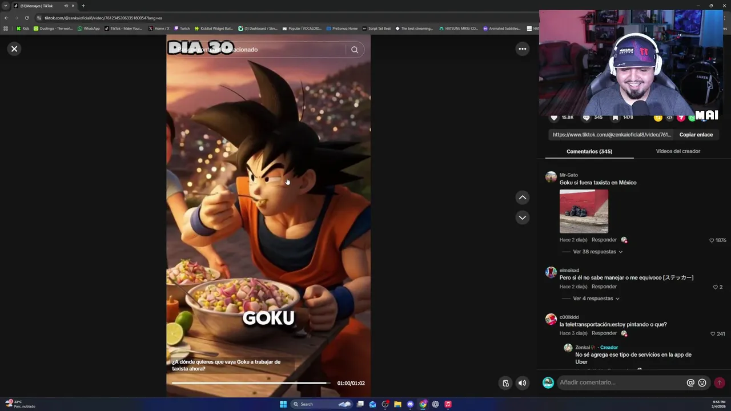This screenshot has height=411, width=731.
Task: Click the browser back arrow
Action: pyautogui.click(x=6, y=18)
